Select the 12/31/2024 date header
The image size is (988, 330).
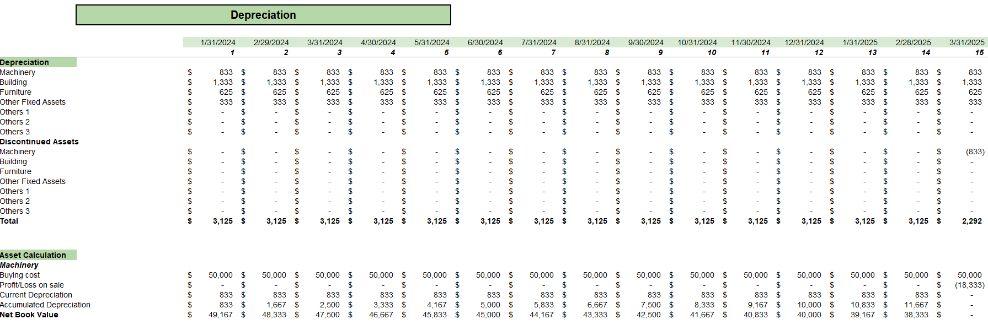[804, 42]
